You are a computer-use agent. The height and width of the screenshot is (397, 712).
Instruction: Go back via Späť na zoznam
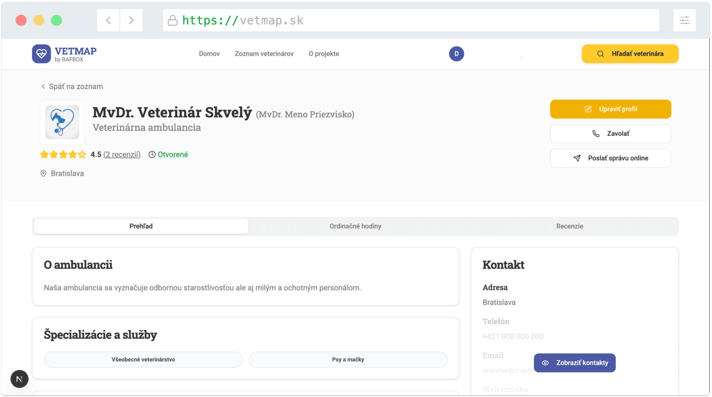(72, 86)
